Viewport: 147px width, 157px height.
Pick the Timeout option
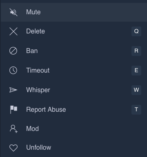click(74, 71)
